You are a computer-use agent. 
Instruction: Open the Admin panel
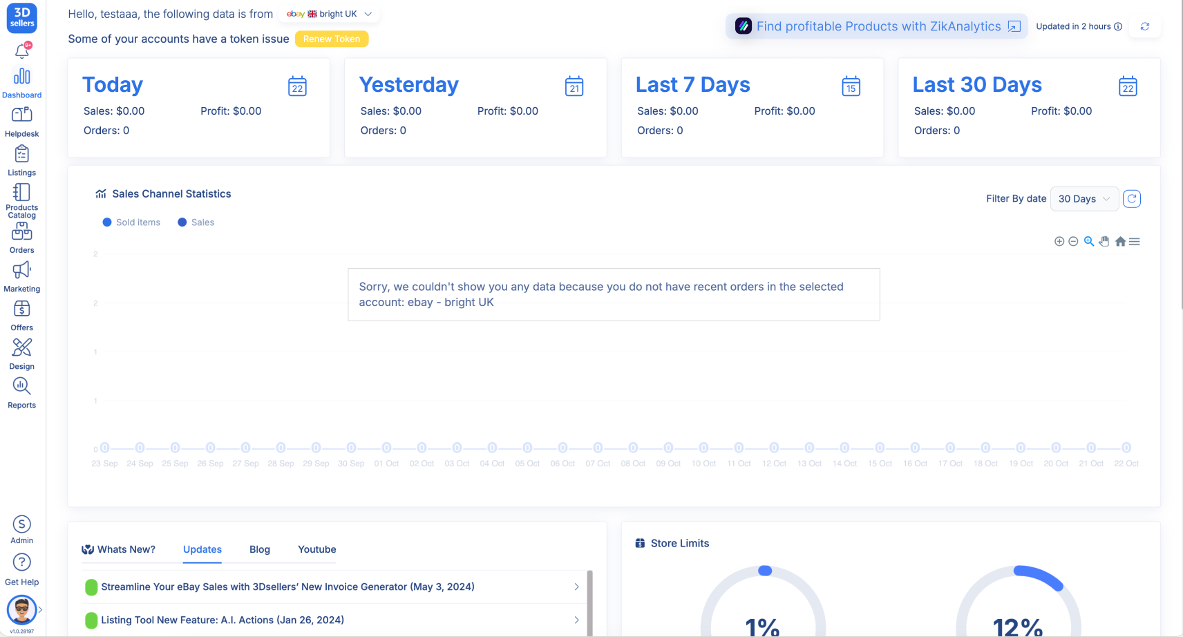click(x=22, y=529)
